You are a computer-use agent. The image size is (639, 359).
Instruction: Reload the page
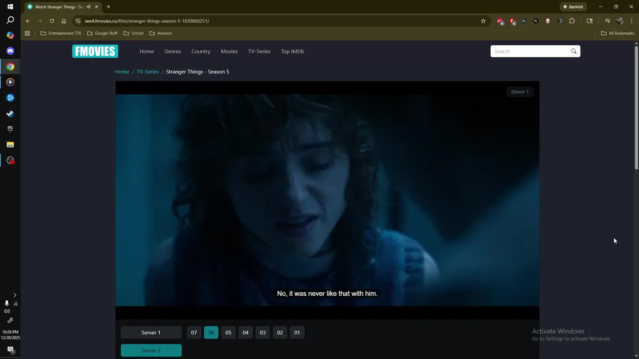coord(52,21)
